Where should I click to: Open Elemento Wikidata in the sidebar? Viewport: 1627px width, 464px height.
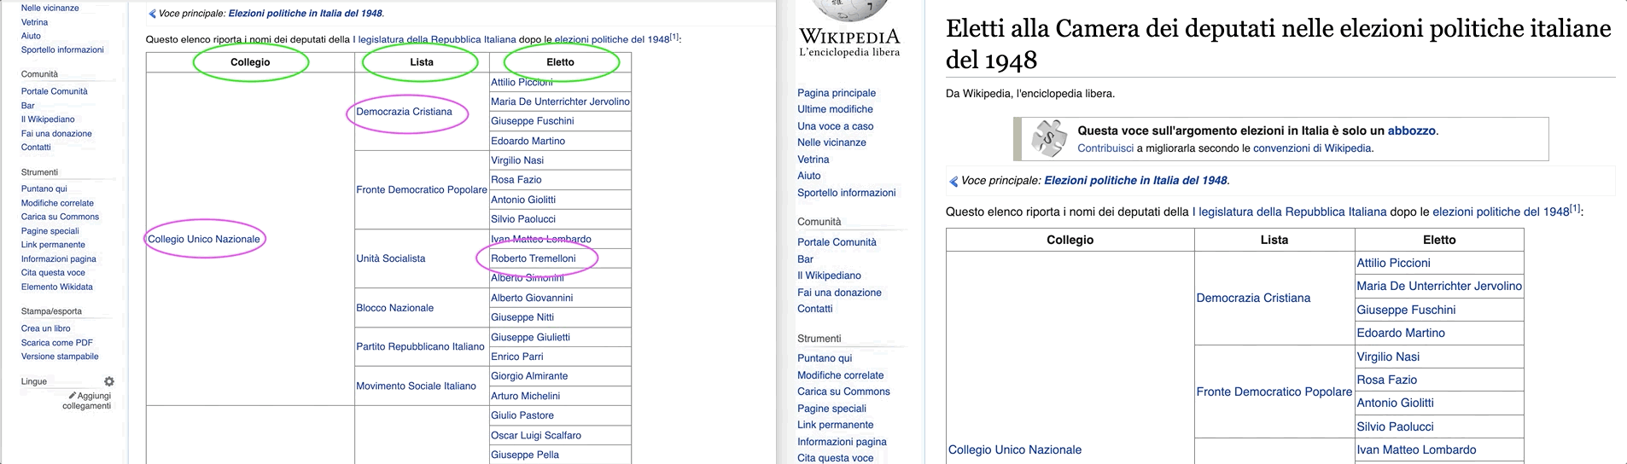click(56, 287)
